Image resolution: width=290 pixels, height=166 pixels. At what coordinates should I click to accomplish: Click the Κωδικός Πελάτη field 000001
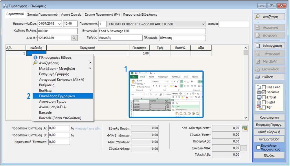57,31
